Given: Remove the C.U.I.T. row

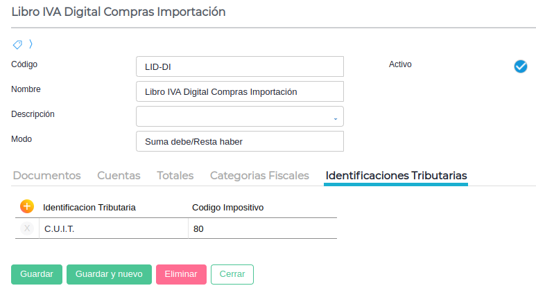Looking at the screenshot, I should [x=27, y=228].
